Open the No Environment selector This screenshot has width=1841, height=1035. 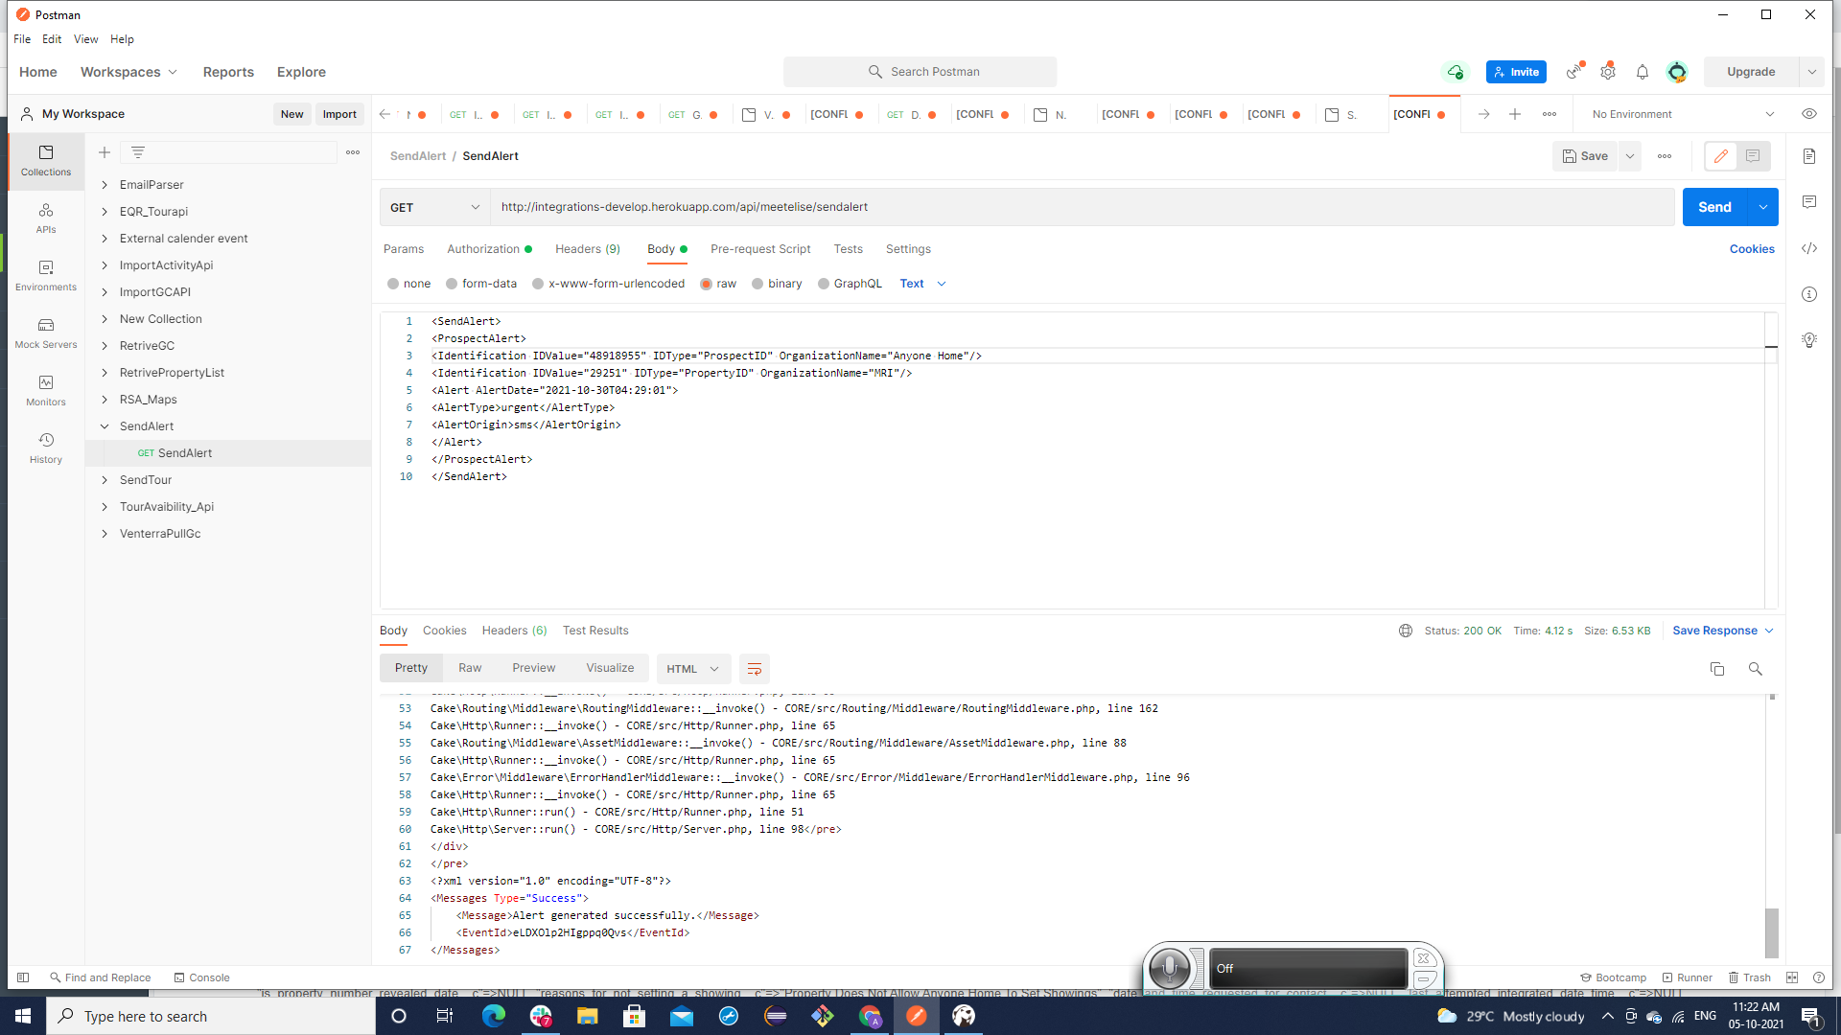[x=1683, y=114]
